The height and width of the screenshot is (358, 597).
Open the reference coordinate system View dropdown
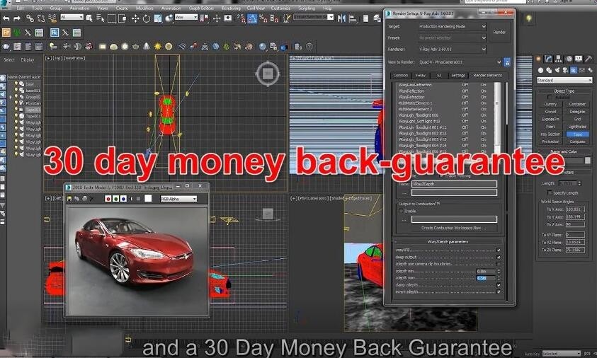point(186,17)
